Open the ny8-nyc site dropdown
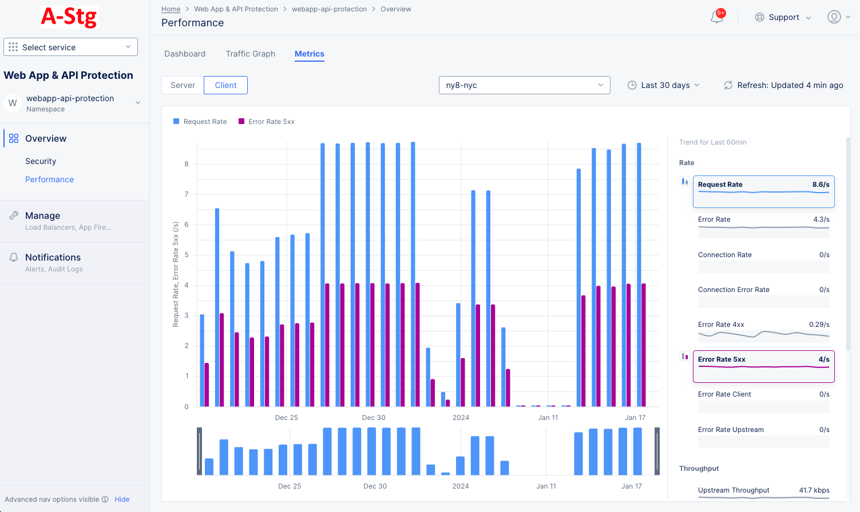The height and width of the screenshot is (512, 860). tap(524, 85)
